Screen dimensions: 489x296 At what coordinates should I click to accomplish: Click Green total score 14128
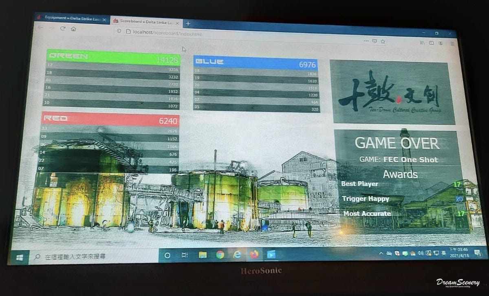[167, 60]
